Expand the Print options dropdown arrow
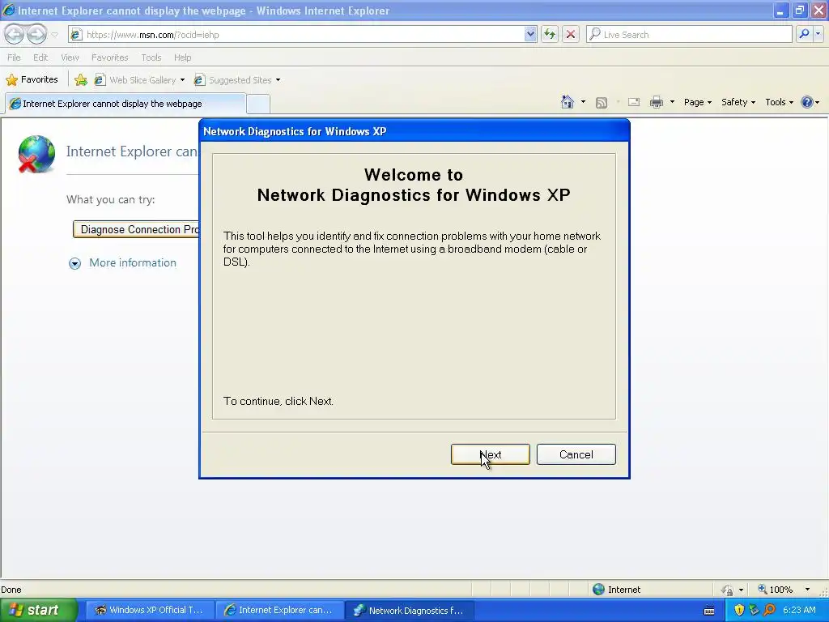 672,102
